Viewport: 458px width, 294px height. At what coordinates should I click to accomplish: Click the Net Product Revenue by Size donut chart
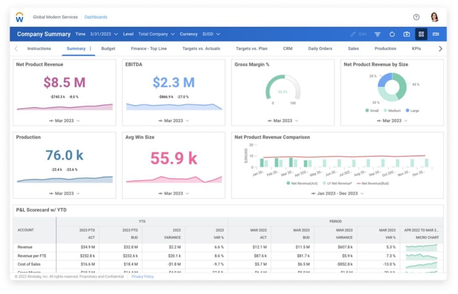coord(392,87)
